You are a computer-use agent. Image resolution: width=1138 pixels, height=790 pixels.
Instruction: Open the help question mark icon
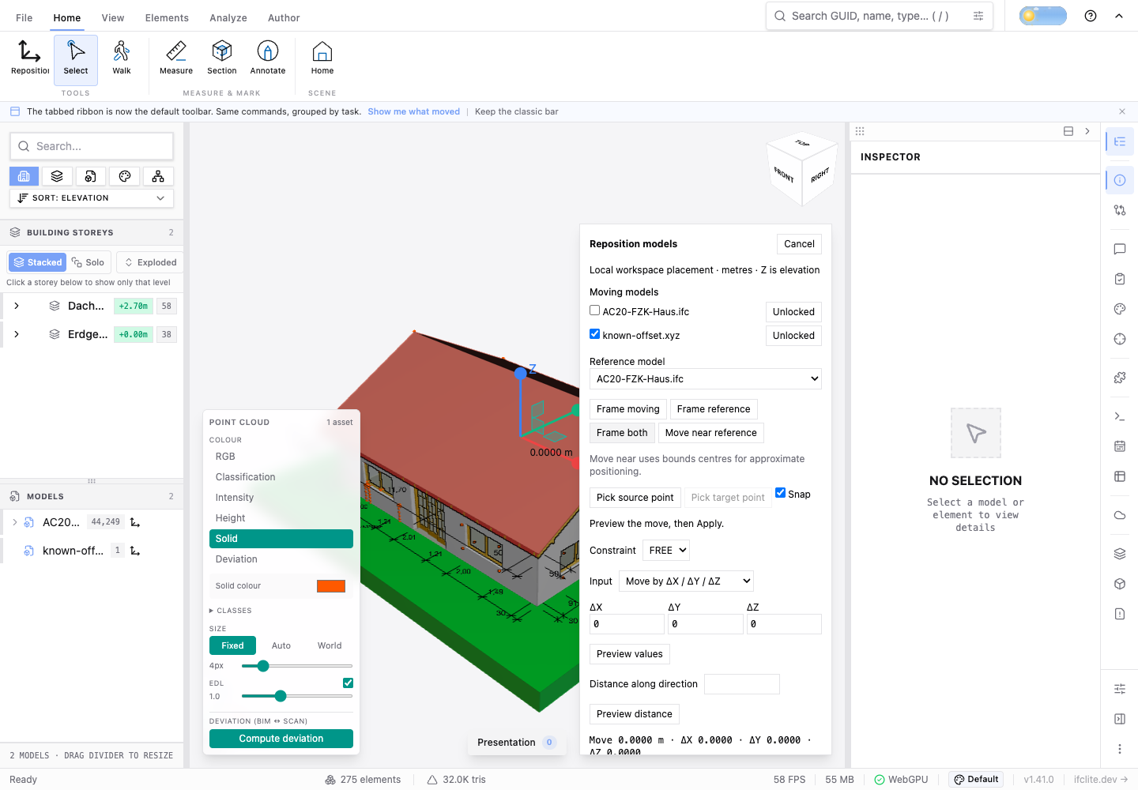click(x=1091, y=16)
